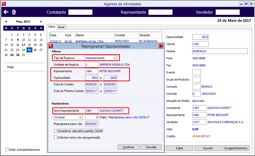Click the Evento field
The width and height of the screenshot is (255, 156).
[x=196, y=73]
